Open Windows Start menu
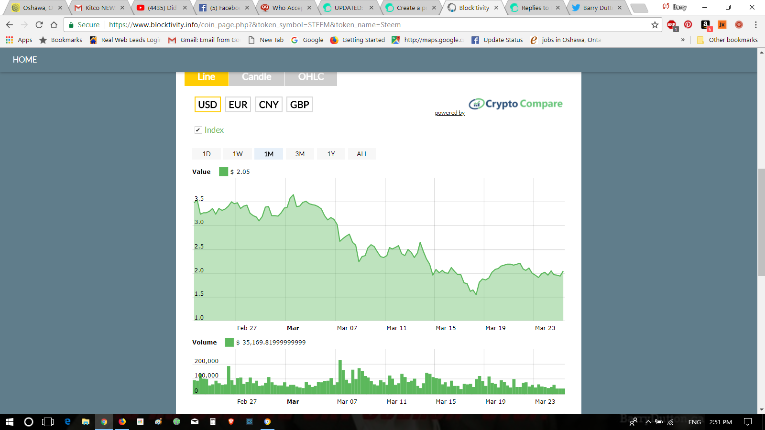This screenshot has width=765, height=430. coord(10,422)
